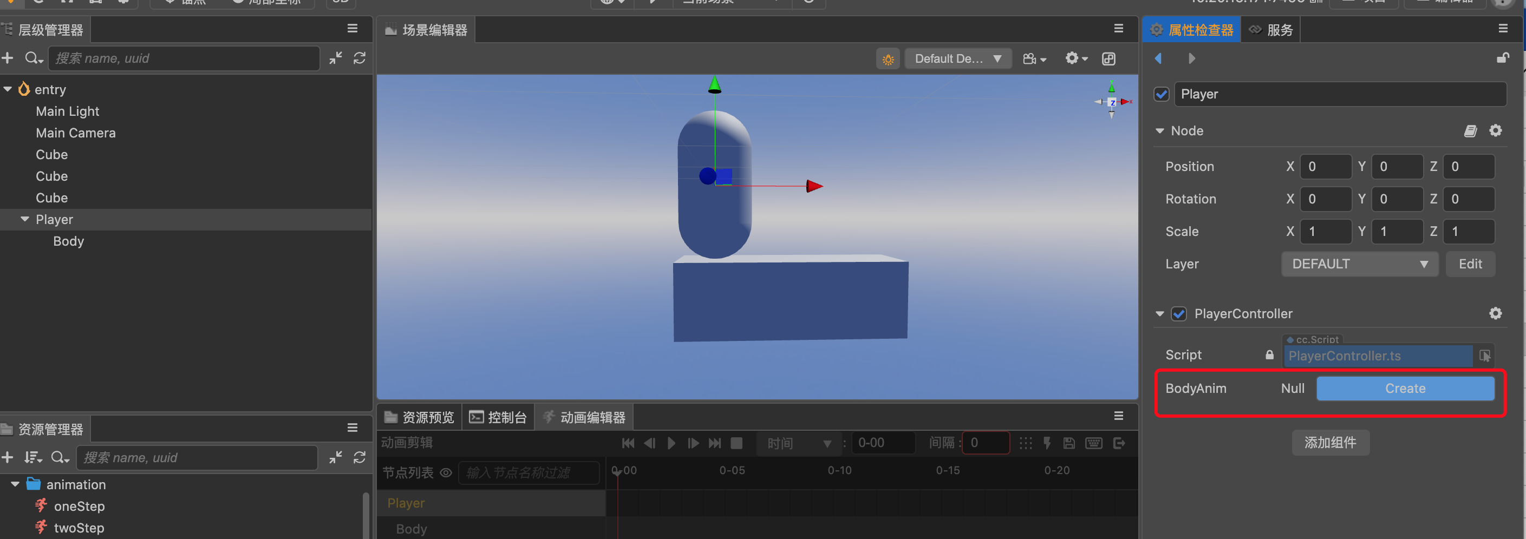Open the Layer DEFAULT dropdown

[x=1360, y=264]
